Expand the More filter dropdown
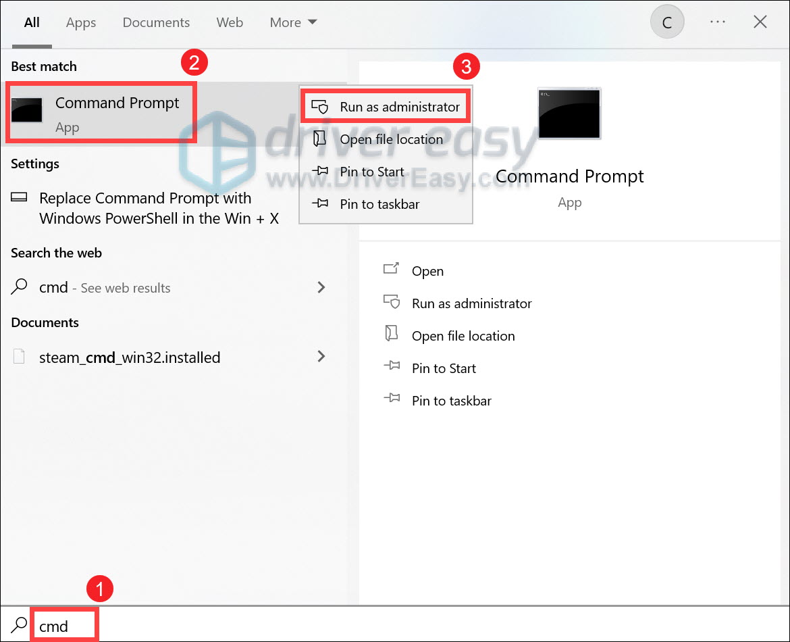This screenshot has width=790, height=642. [293, 22]
